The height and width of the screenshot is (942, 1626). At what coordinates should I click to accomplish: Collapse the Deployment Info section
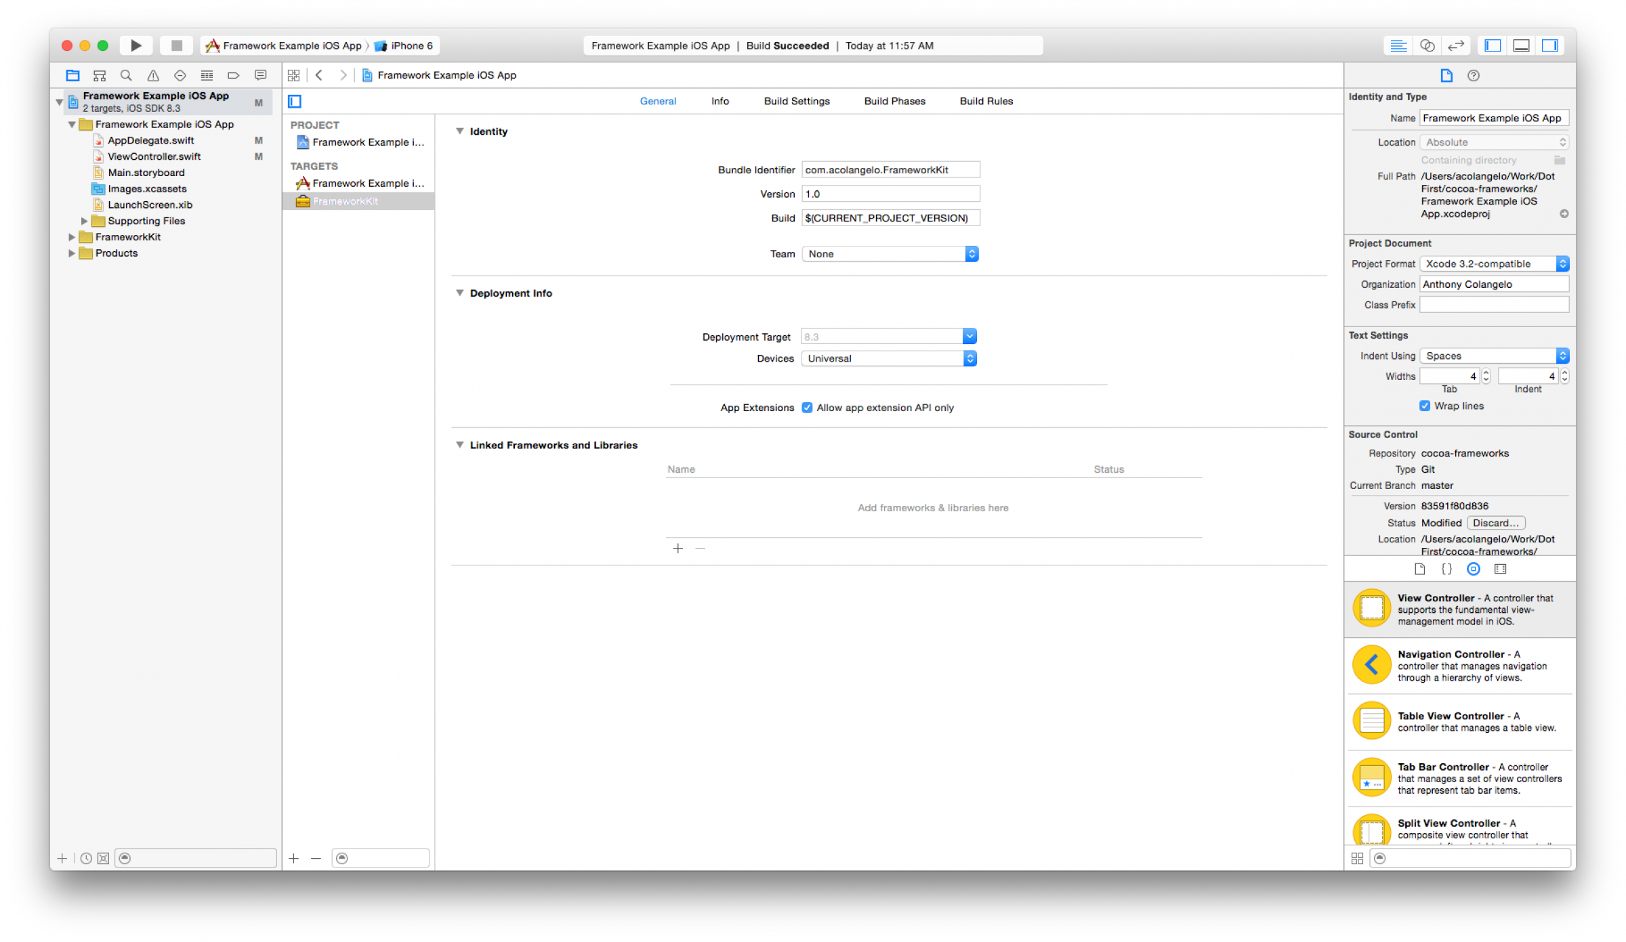(460, 293)
